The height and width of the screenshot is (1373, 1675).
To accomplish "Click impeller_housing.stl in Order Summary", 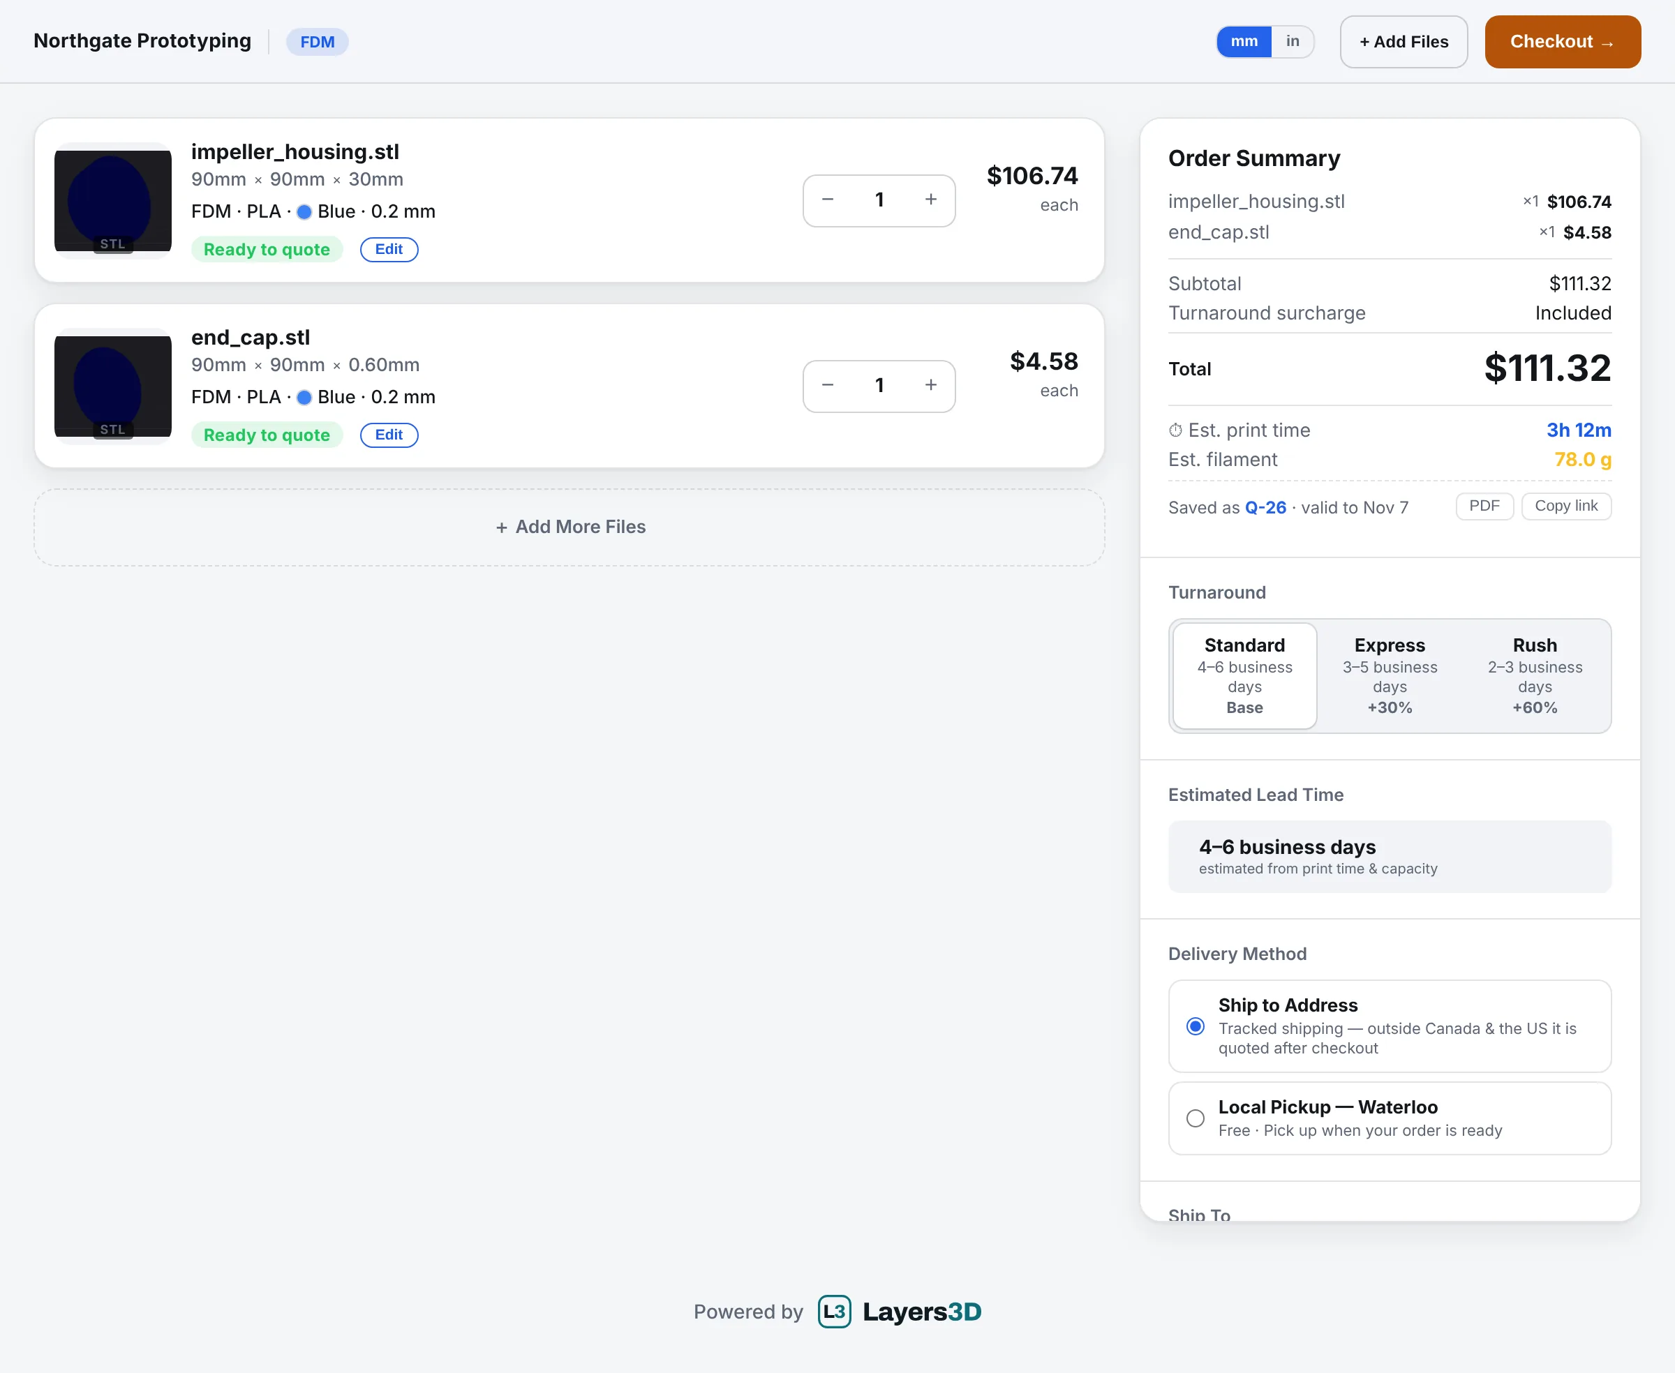I will pos(1256,202).
